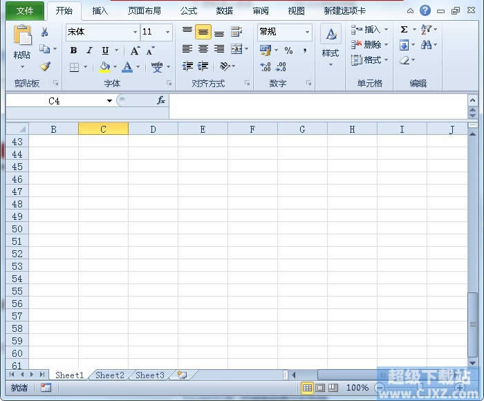Open the font name 宋体 dropdown
Viewport: 484px width, 401px height.
[135, 32]
